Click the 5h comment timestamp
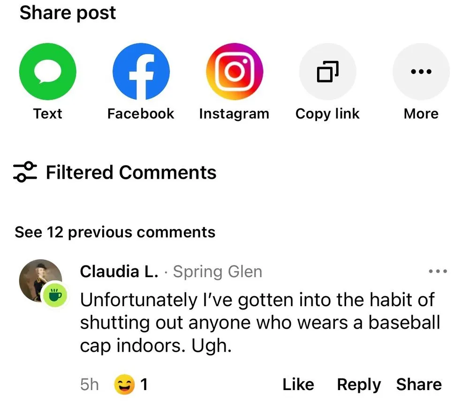Viewport: 469px width, 406px height. pyautogui.click(x=90, y=385)
